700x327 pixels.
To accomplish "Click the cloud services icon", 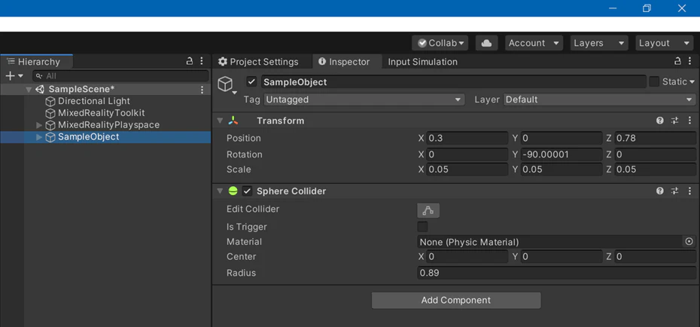I will (x=486, y=43).
